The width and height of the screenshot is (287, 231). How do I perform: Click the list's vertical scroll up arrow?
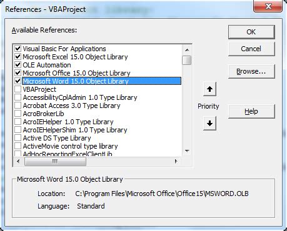(x=187, y=50)
